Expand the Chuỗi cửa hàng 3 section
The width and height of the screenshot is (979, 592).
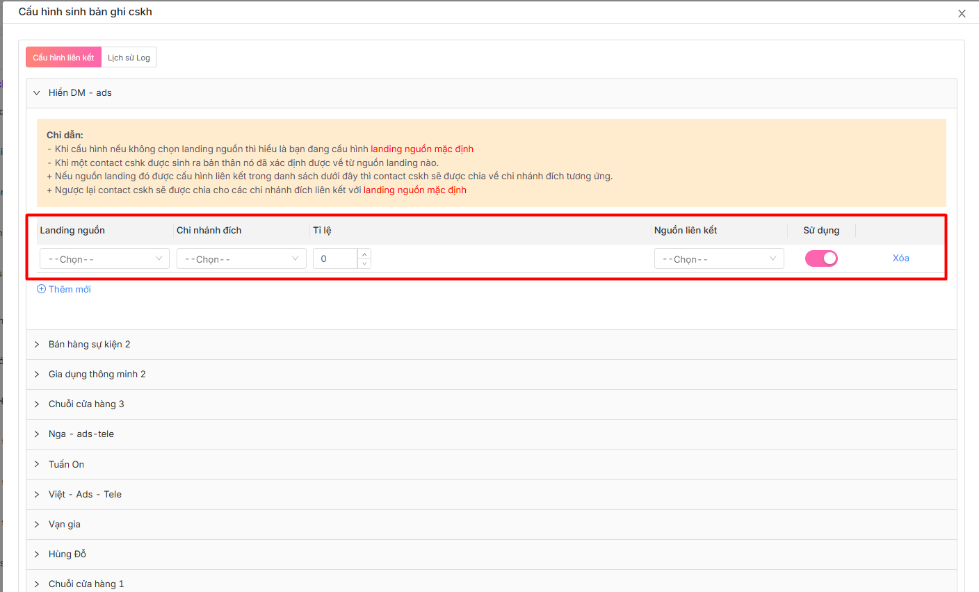tap(86, 404)
